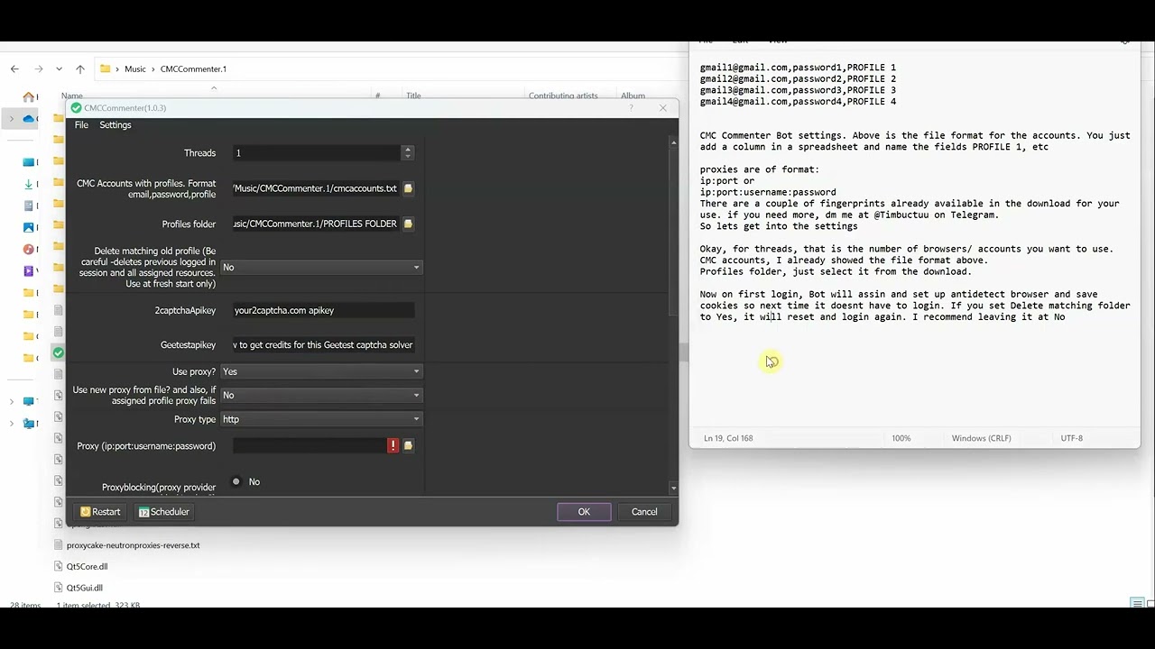The image size is (1155, 649).
Task: Sort files by the Title column
Action: click(x=413, y=96)
